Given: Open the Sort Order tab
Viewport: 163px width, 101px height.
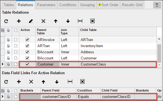Looking at the screenshot, I should tap(108, 5).
